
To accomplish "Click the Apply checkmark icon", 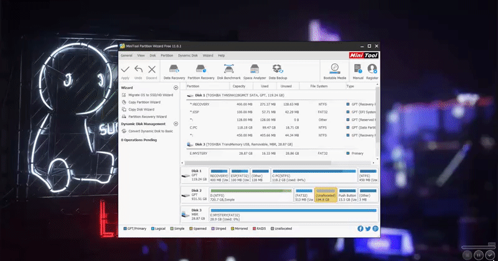I will coord(125,70).
